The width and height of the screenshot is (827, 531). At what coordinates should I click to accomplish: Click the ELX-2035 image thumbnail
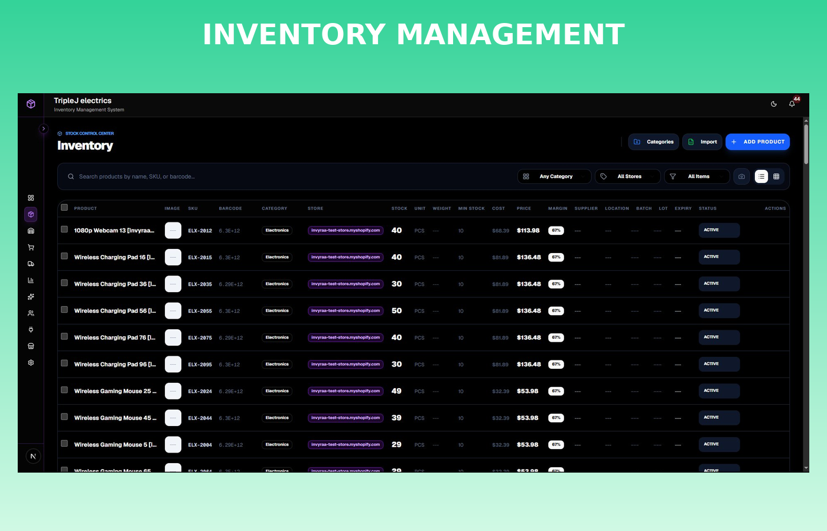[173, 284]
